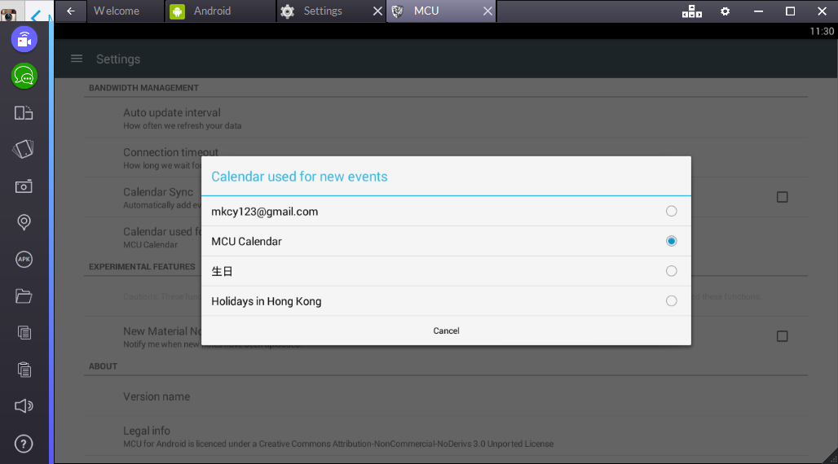Open the keyboard mapping icon in title bar

pyautogui.click(x=691, y=11)
